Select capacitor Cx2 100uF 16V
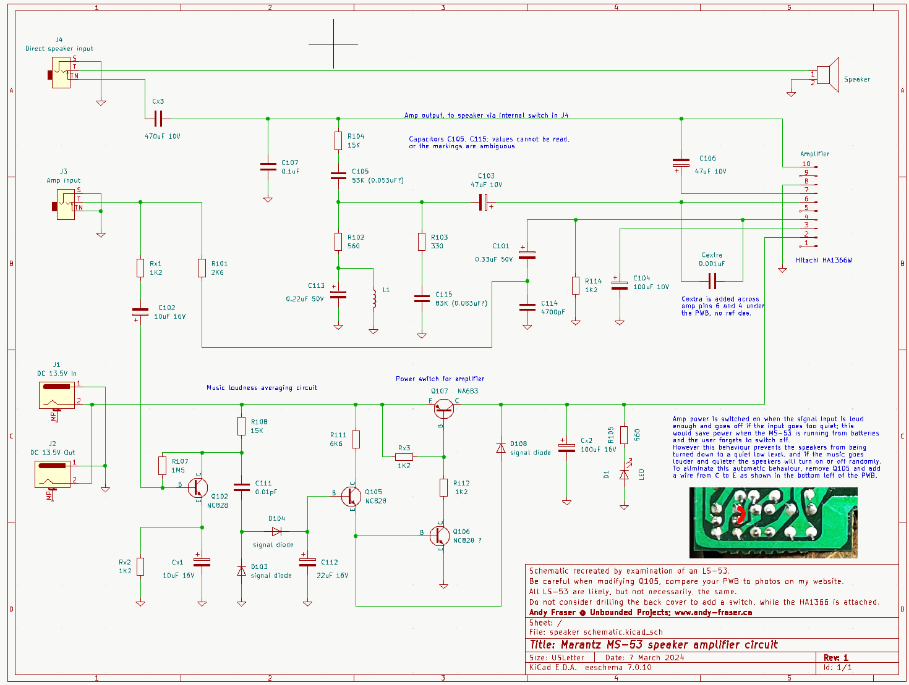The height and width of the screenshot is (685, 909). (x=566, y=447)
